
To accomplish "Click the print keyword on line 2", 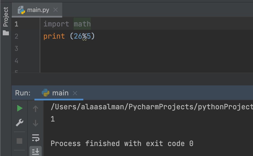I will click(x=54, y=36).
